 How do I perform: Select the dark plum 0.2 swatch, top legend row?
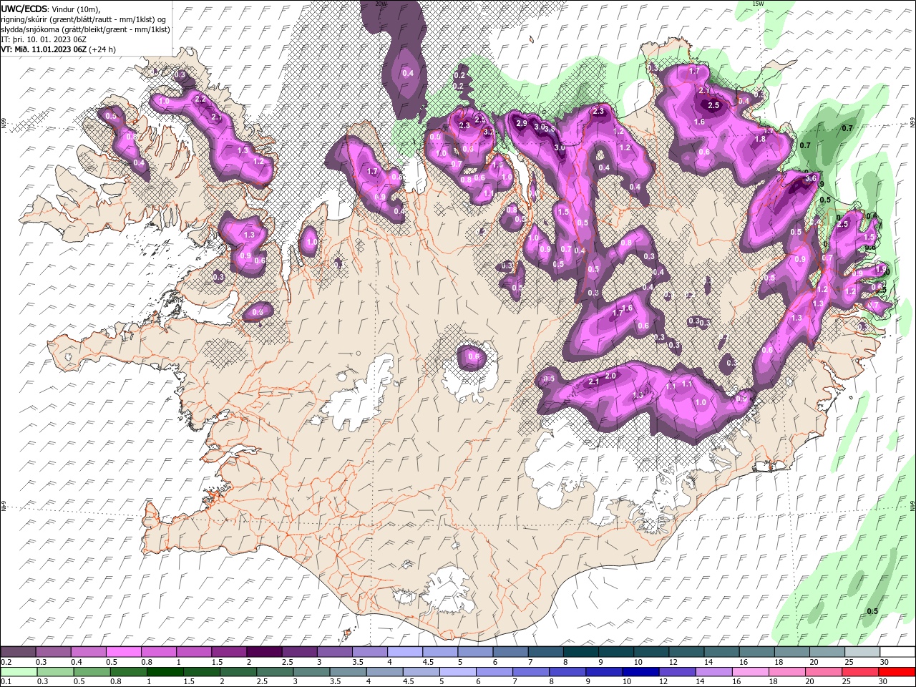(18, 652)
